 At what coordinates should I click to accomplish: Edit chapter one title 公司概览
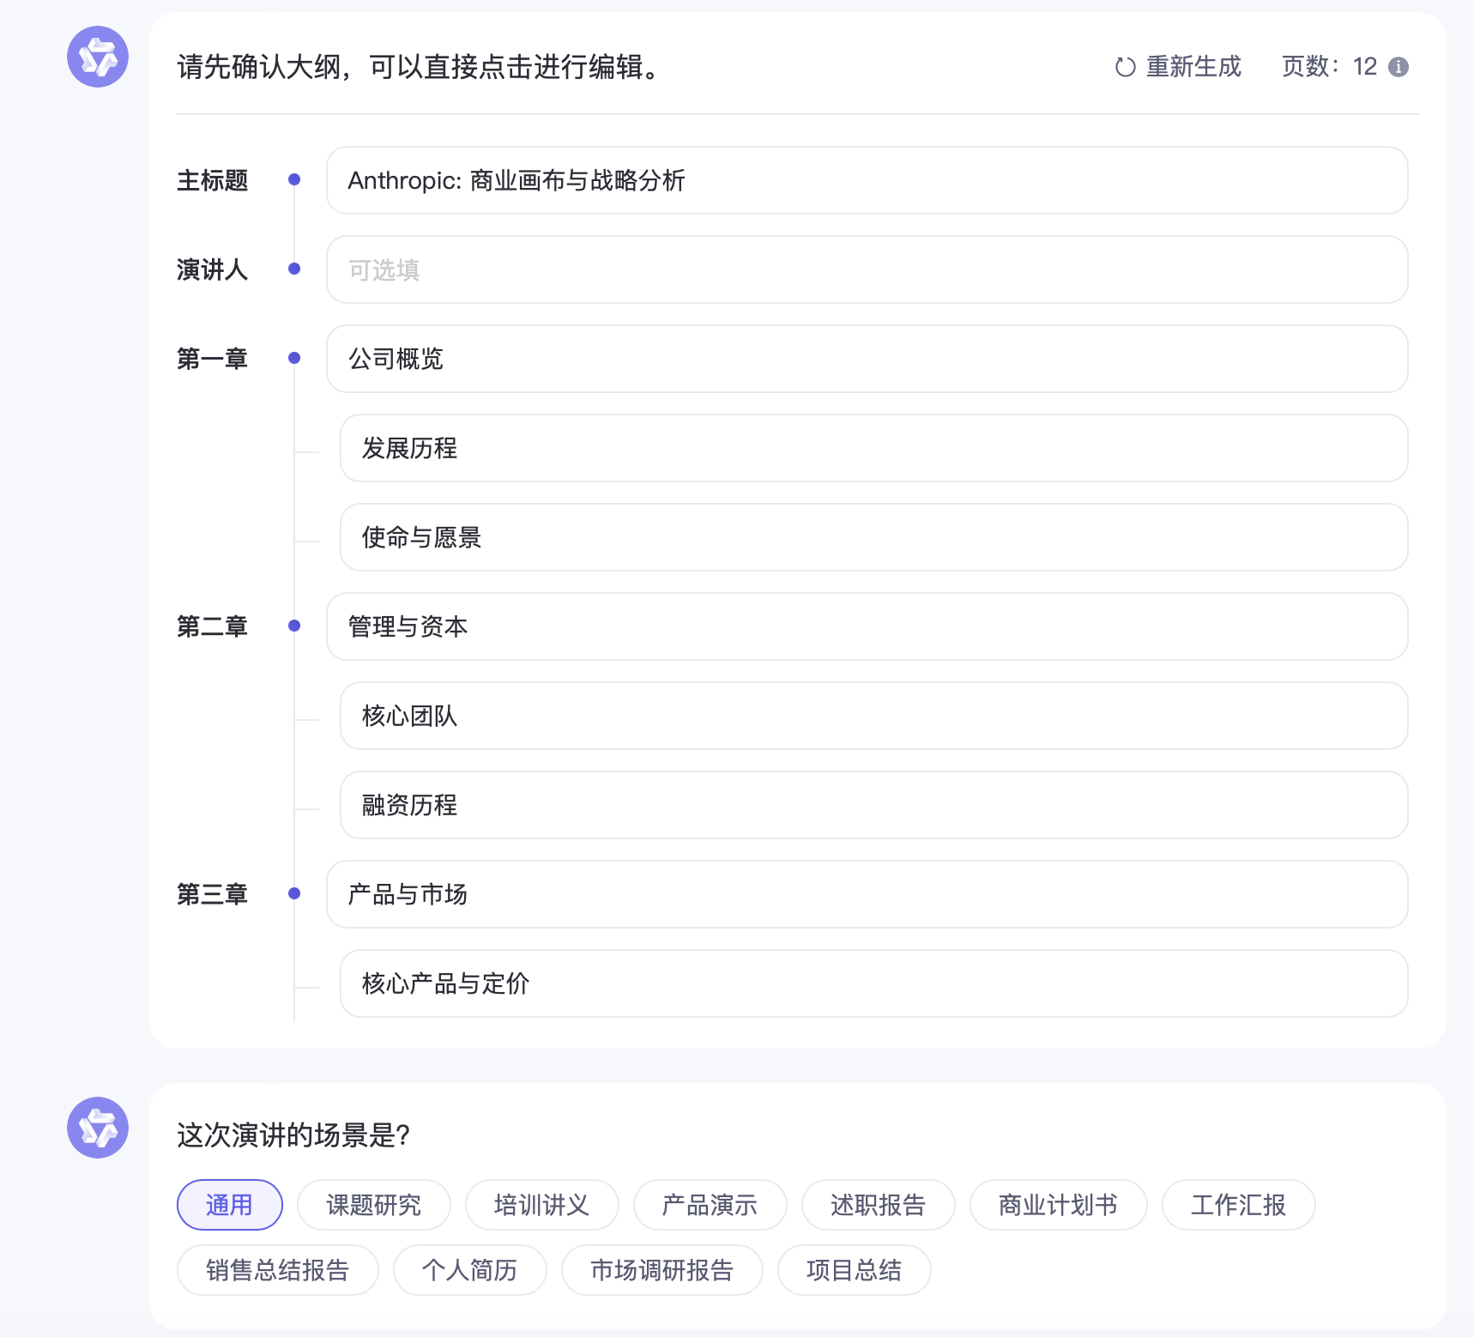867,359
